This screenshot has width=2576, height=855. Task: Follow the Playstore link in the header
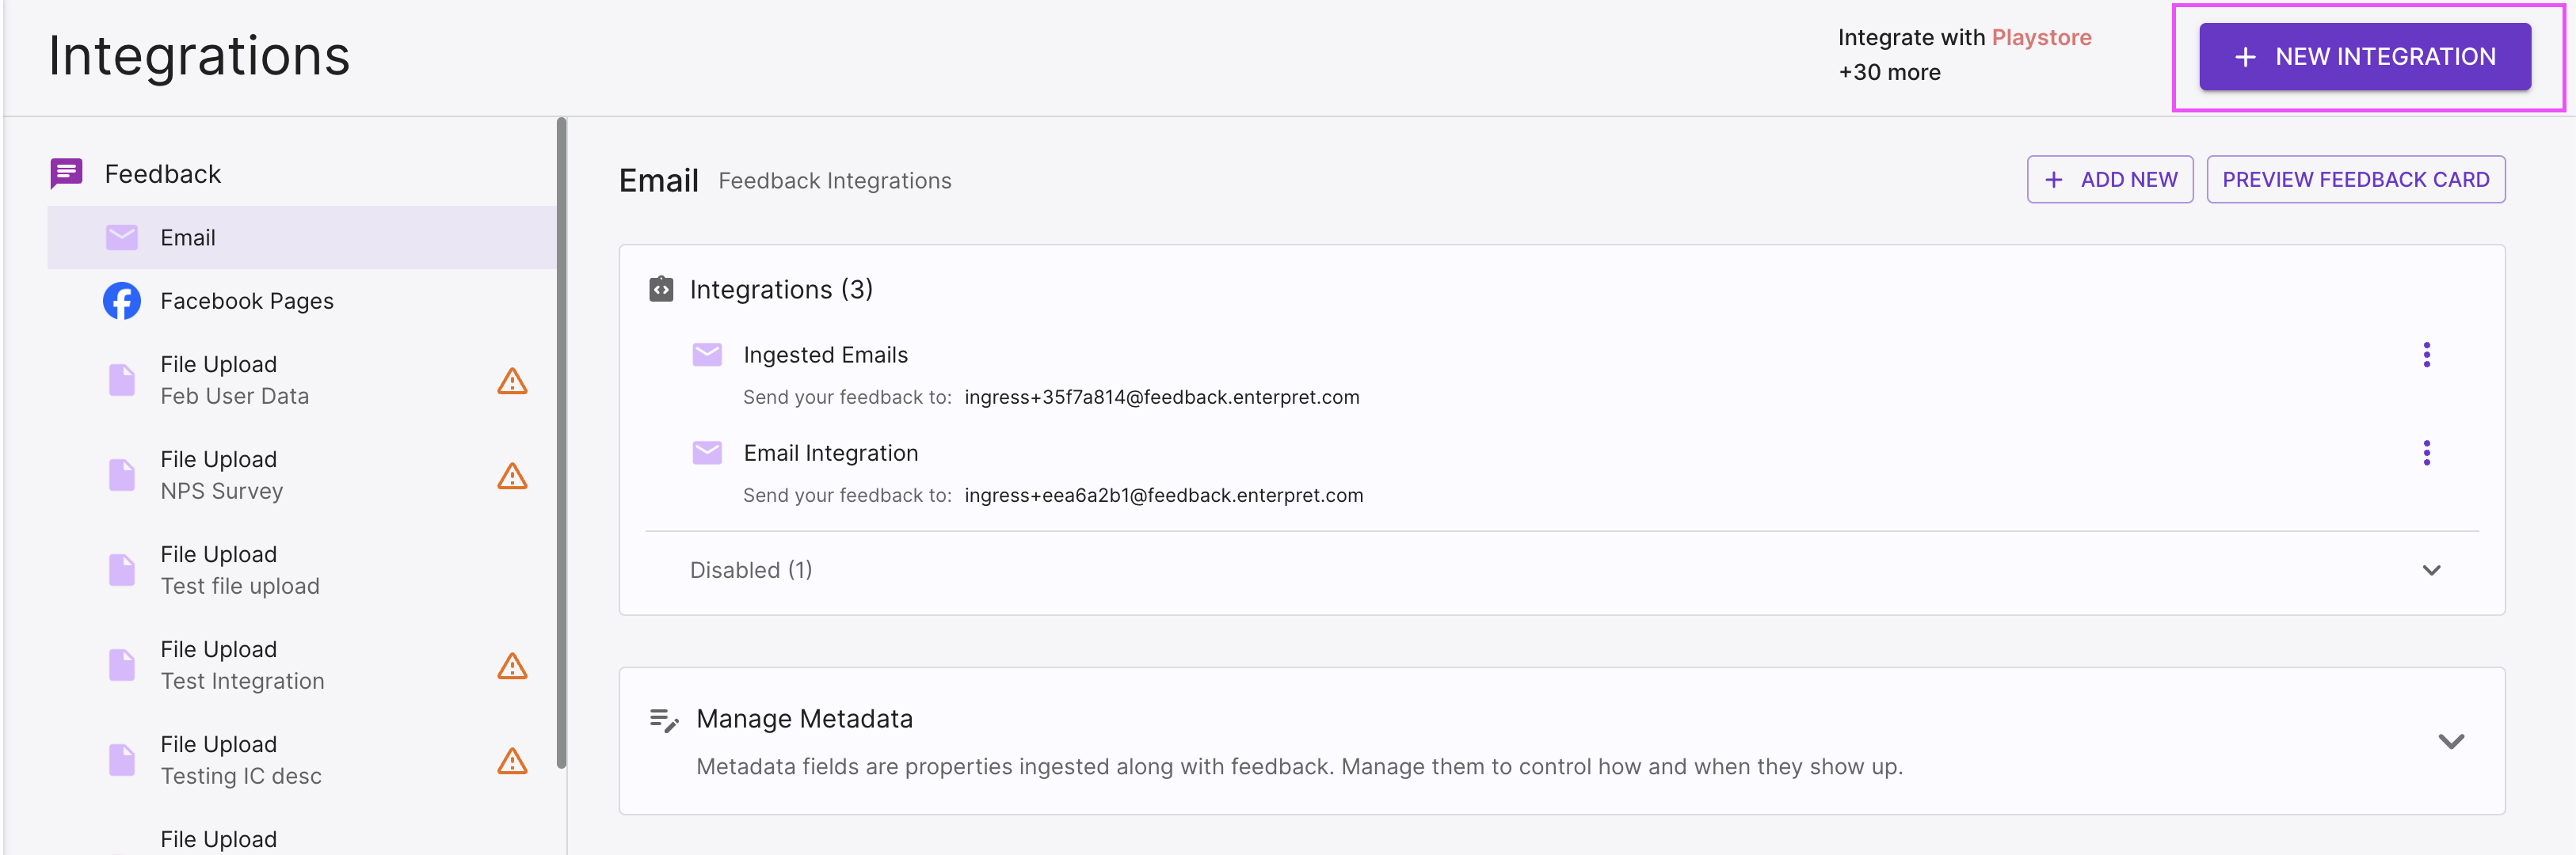coord(2041,38)
